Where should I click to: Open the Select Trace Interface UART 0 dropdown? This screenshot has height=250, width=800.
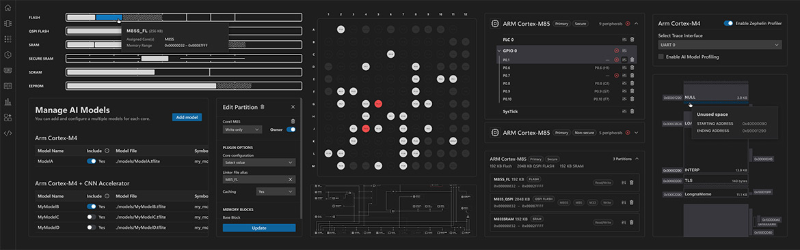720,45
